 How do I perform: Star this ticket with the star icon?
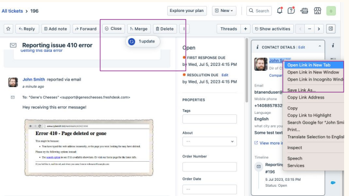(8, 29)
